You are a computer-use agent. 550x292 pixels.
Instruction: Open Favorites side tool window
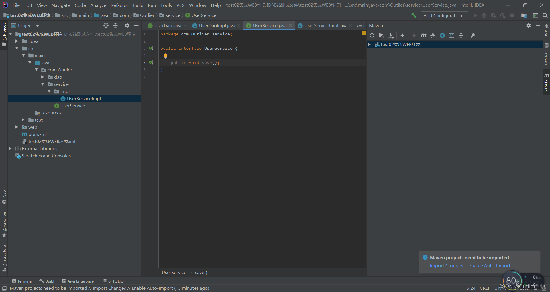(x=4, y=225)
